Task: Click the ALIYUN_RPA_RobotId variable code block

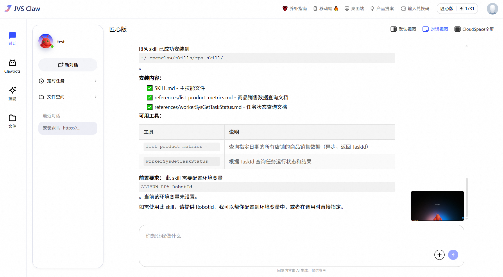Action: coord(267,187)
